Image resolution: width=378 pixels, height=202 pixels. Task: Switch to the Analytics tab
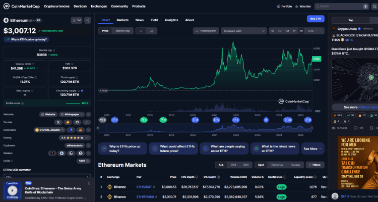click(171, 20)
